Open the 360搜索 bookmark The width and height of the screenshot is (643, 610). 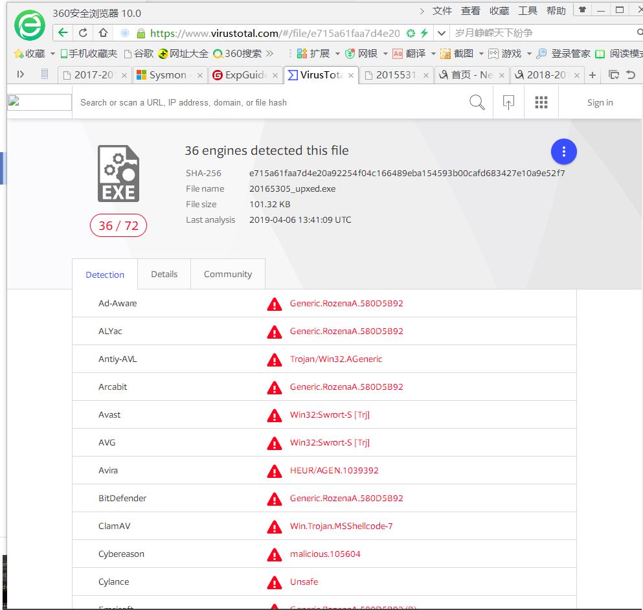238,54
